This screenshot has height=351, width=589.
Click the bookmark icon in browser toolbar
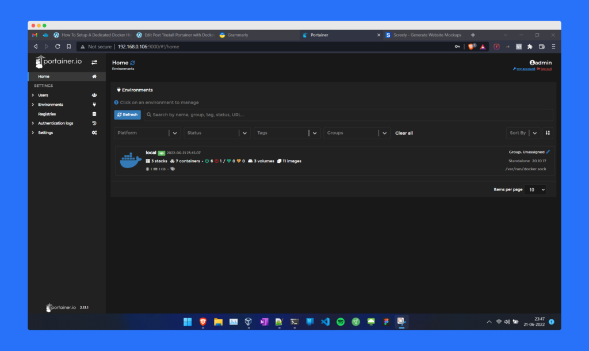click(x=68, y=47)
